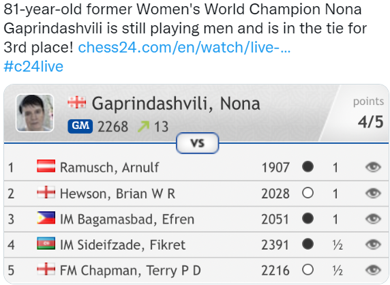The image size is (390, 285).
Task: Click the Philippine flag next to Bagamasbad
Action: click(x=46, y=218)
